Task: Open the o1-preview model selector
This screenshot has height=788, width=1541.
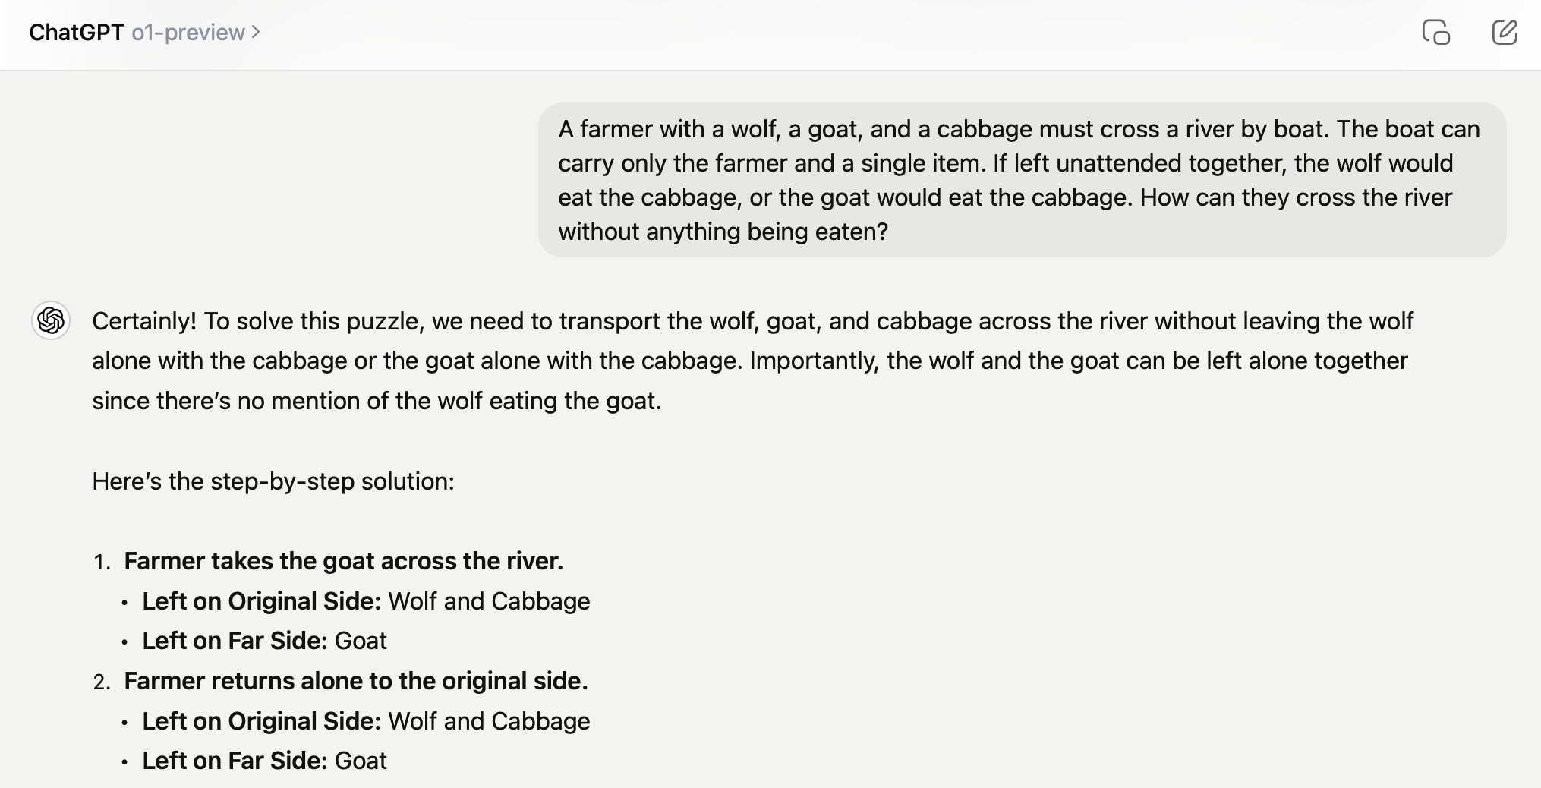Action: (x=188, y=33)
